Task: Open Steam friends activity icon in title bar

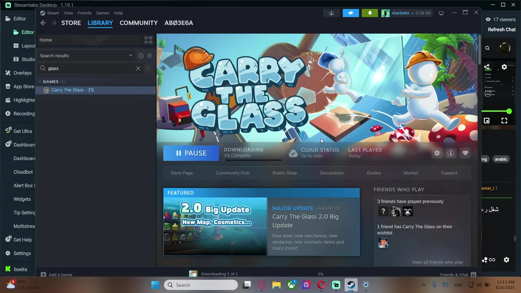Action: (x=331, y=13)
